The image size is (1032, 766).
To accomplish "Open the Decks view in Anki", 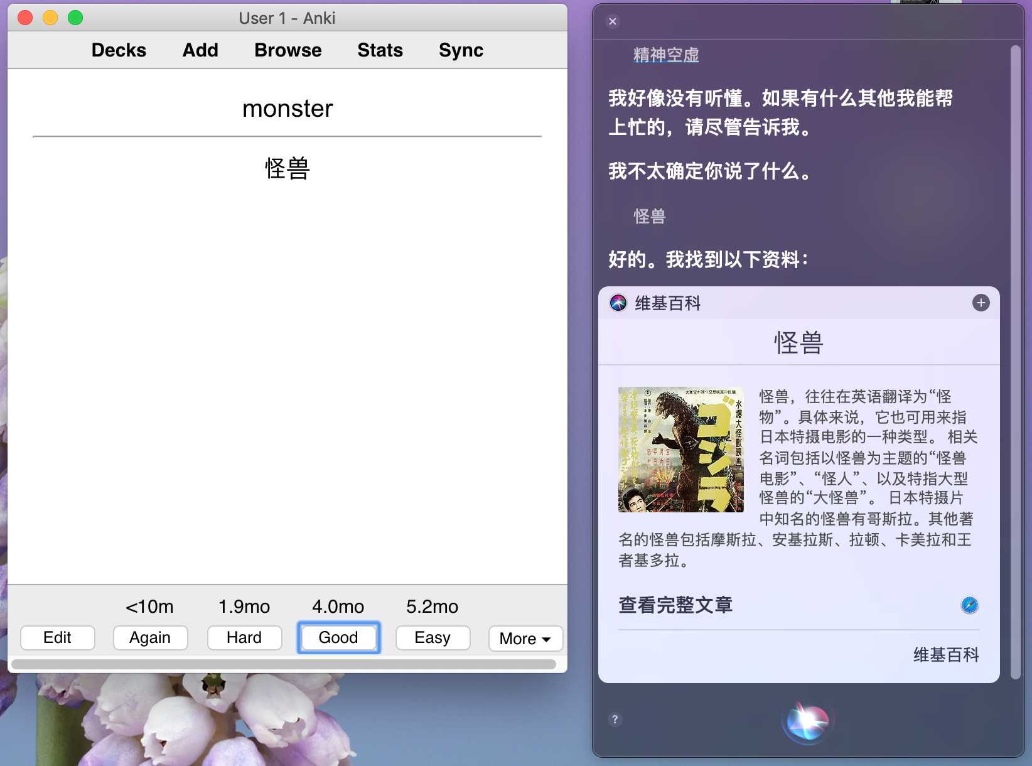I will pos(119,50).
